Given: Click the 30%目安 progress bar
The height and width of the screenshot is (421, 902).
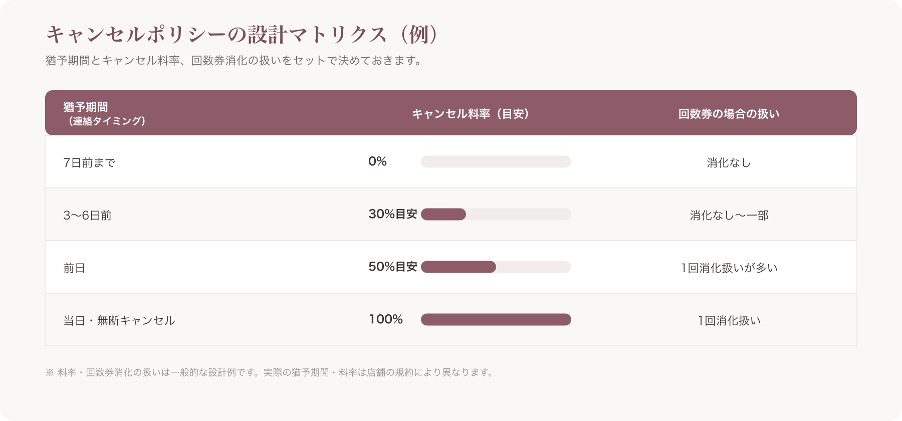Looking at the screenshot, I should pos(496,214).
